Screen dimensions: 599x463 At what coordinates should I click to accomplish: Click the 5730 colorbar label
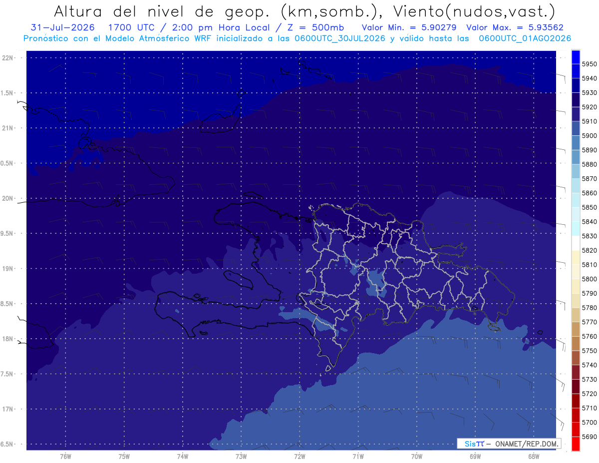(x=590, y=379)
